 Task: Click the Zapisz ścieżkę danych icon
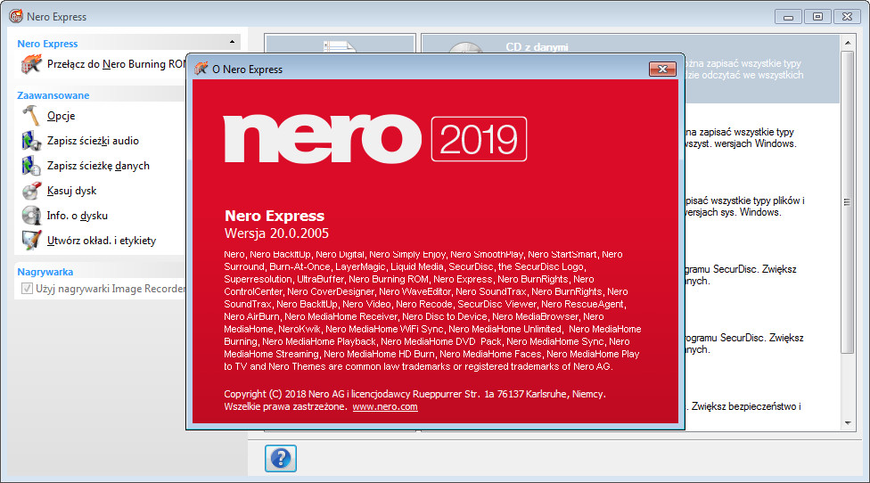click(31, 166)
